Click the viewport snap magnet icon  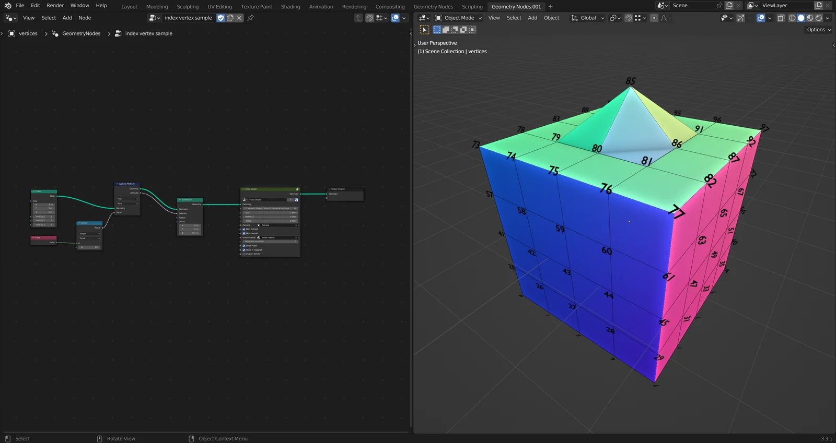click(629, 18)
